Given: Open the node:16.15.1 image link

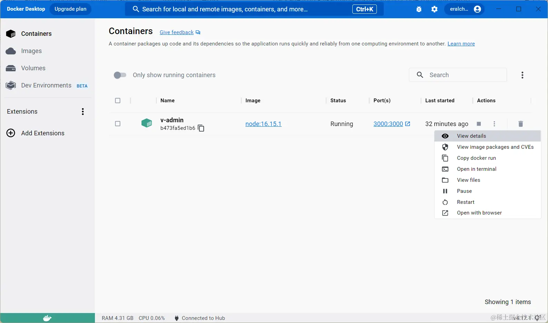Looking at the screenshot, I should click(263, 124).
